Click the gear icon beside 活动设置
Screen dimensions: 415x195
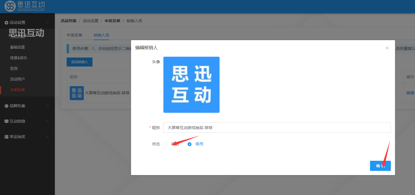click(6, 22)
